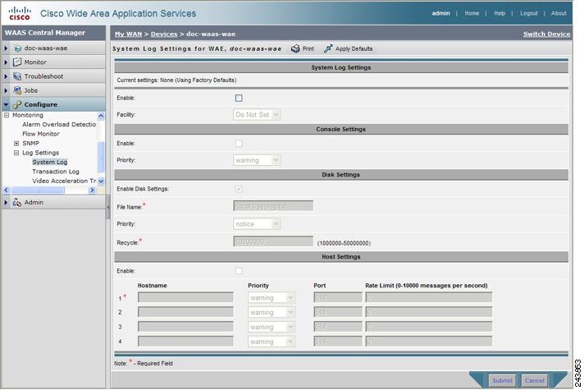
Task: Click the Devices breadcrumb link
Action: point(164,34)
